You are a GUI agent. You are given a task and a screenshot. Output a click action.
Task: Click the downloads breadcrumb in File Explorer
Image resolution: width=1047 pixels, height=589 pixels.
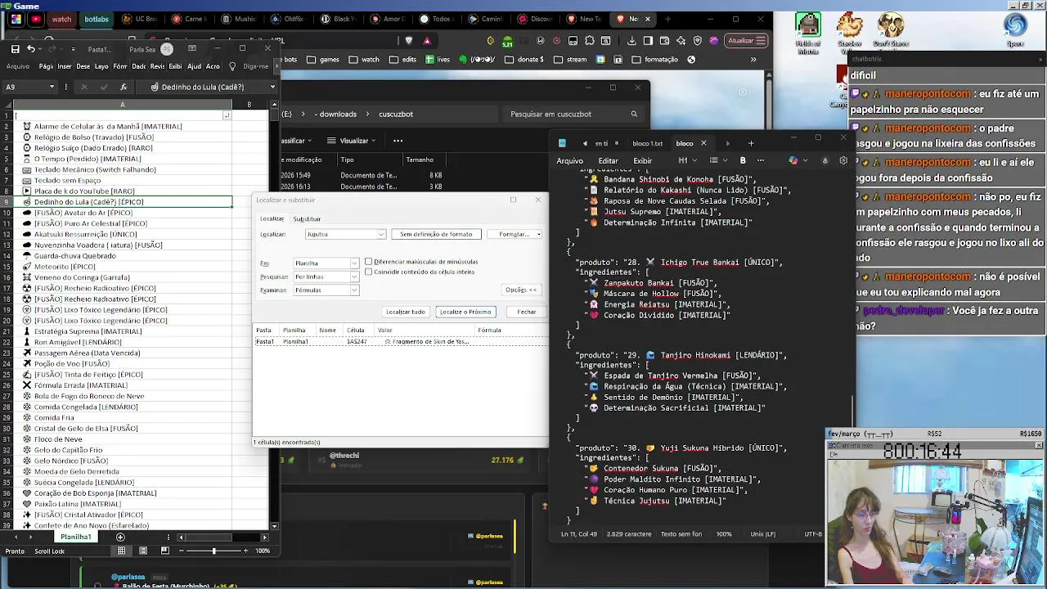pyautogui.click(x=338, y=115)
